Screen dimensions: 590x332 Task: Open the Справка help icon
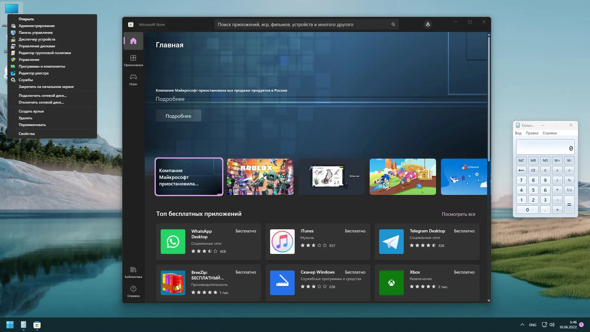click(133, 289)
